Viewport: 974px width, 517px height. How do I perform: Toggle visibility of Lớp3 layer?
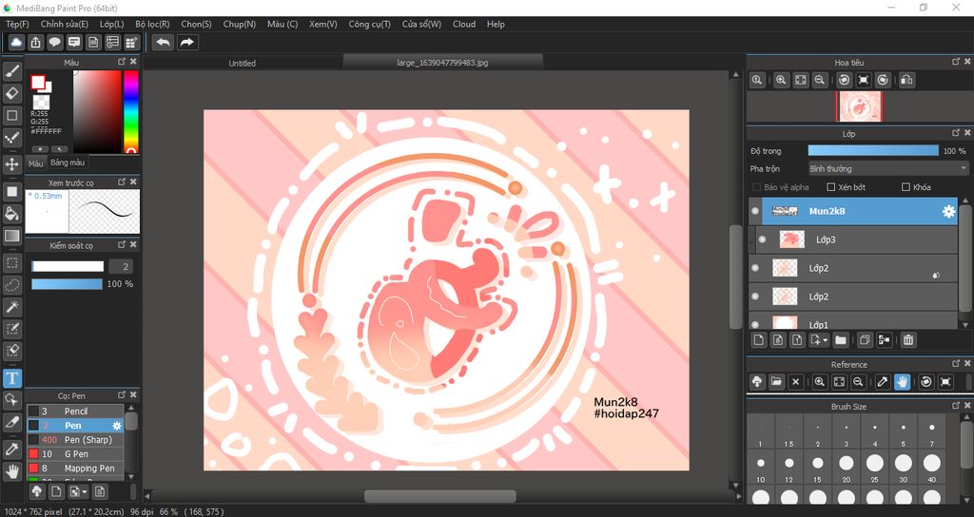pos(762,239)
